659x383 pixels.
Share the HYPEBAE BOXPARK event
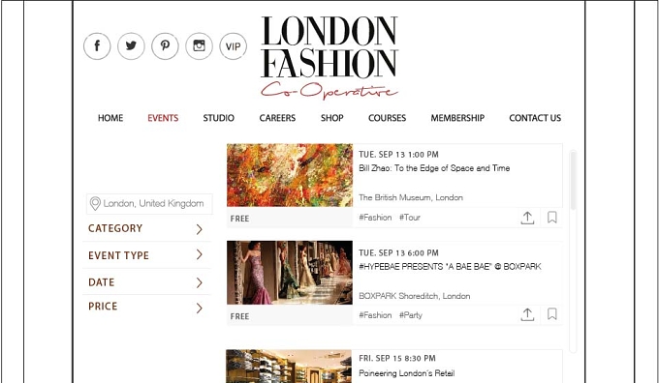(x=527, y=314)
